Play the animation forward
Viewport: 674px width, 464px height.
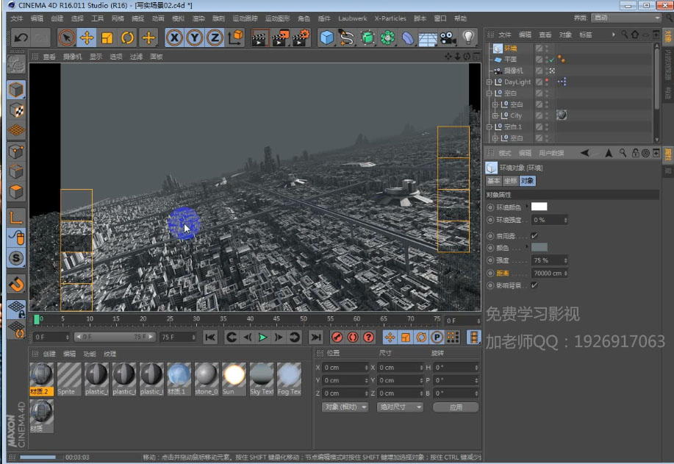(262, 338)
